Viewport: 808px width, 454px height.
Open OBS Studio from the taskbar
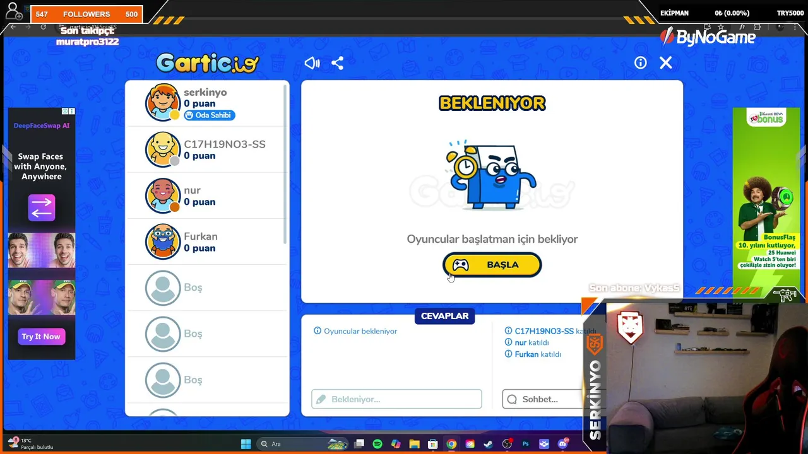point(507,444)
